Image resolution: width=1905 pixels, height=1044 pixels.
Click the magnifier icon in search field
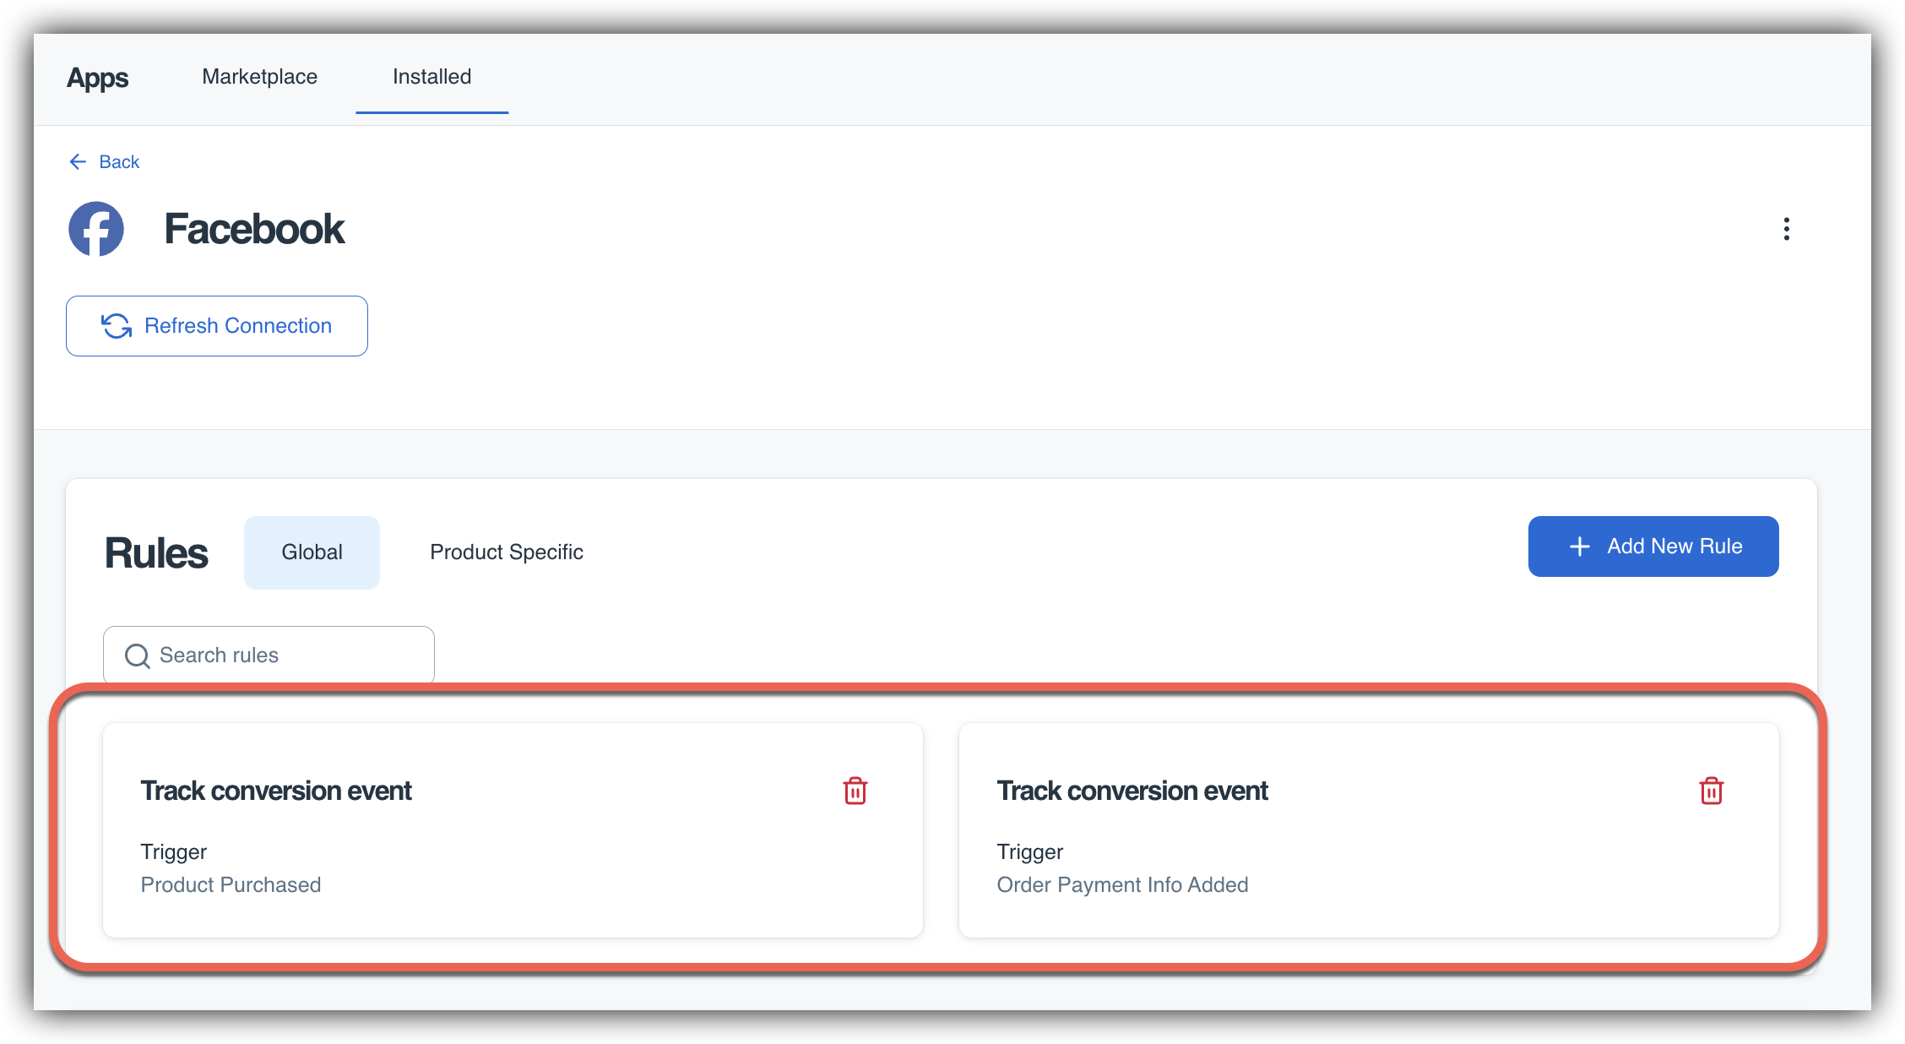[137, 655]
